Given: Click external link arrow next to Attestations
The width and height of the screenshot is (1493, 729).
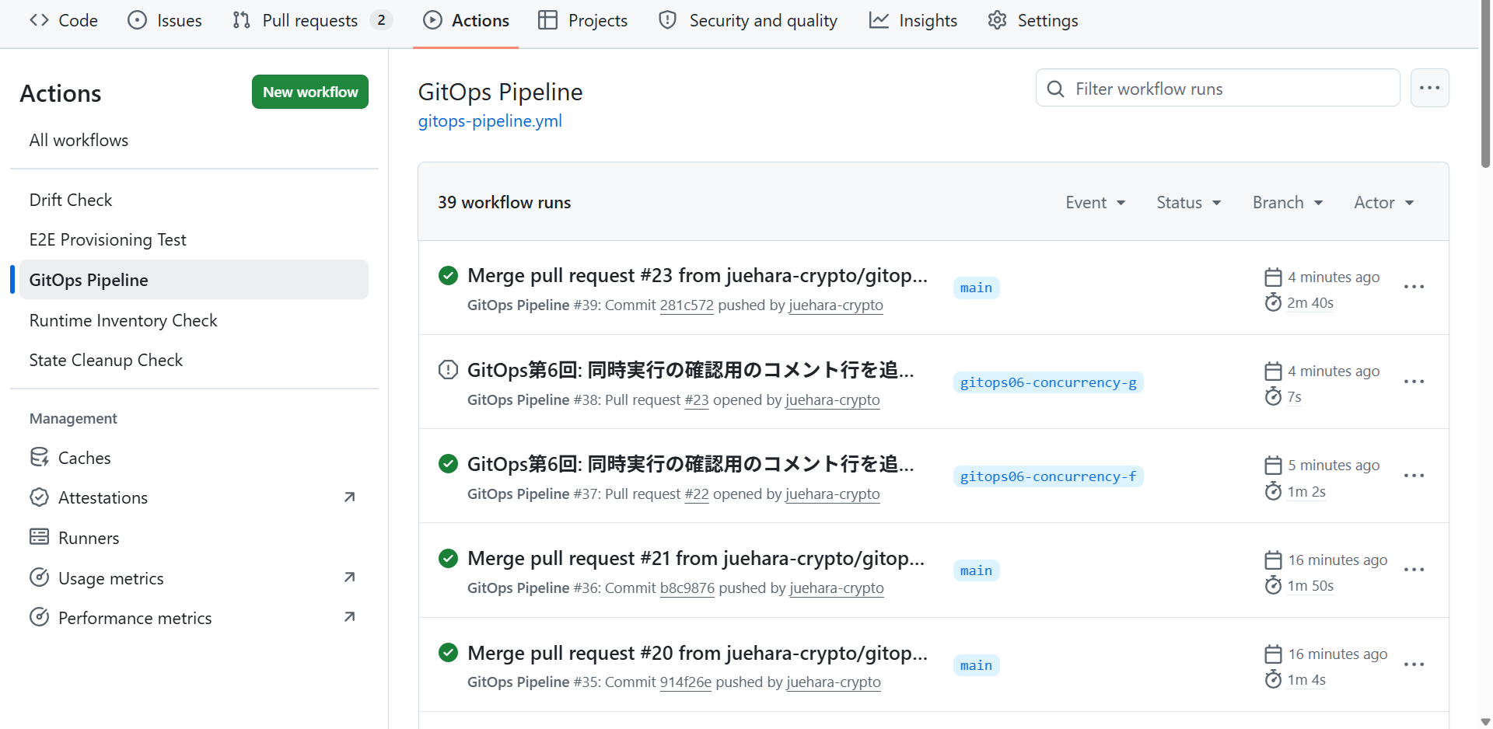Looking at the screenshot, I should point(349,497).
